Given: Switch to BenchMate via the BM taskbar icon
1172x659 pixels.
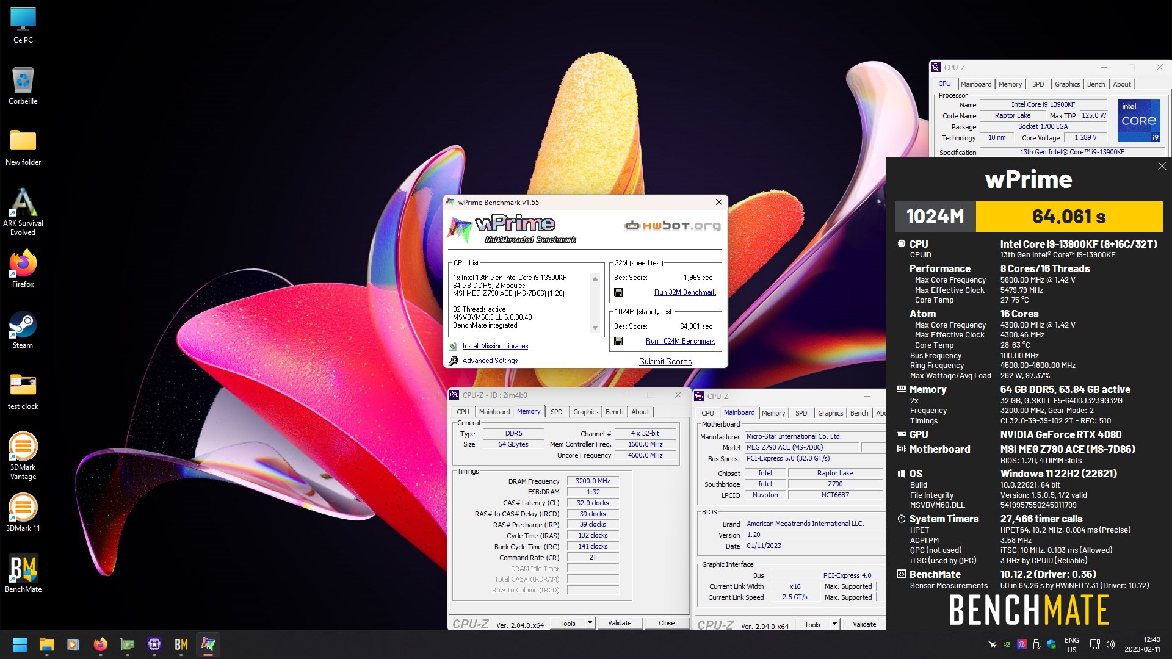Looking at the screenshot, I should (x=181, y=644).
